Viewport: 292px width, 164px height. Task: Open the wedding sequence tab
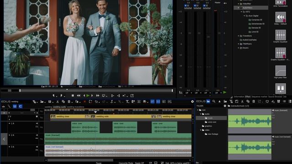tap(48, 107)
